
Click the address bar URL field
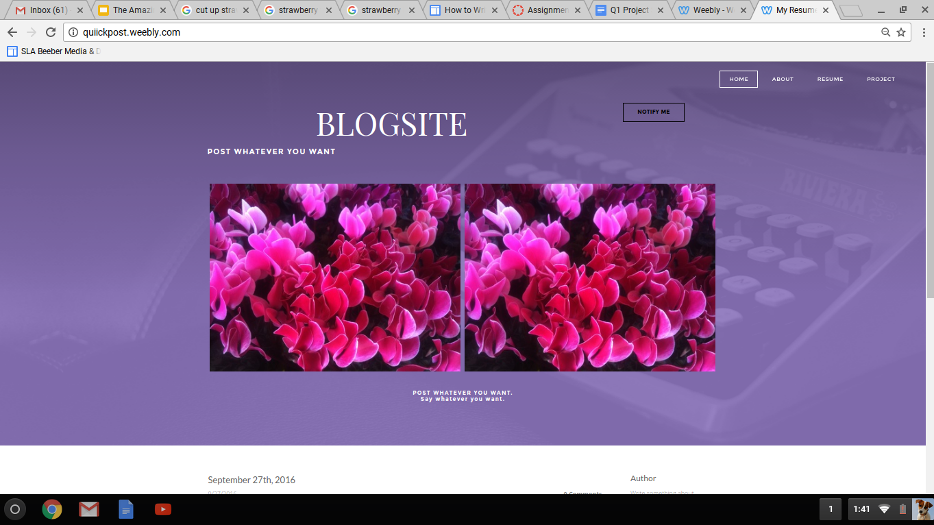pos(411,32)
